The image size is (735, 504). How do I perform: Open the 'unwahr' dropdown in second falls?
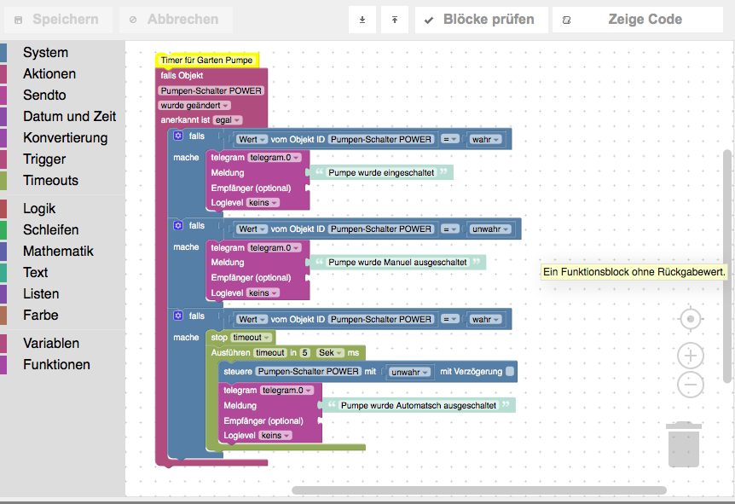[x=490, y=229]
